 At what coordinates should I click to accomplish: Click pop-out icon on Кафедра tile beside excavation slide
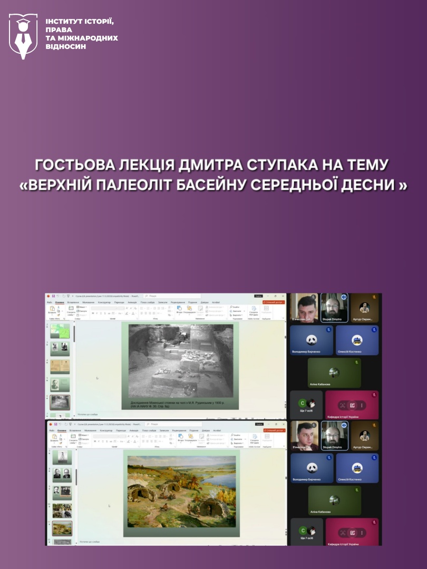pyautogui.click(x=352, y=405)
